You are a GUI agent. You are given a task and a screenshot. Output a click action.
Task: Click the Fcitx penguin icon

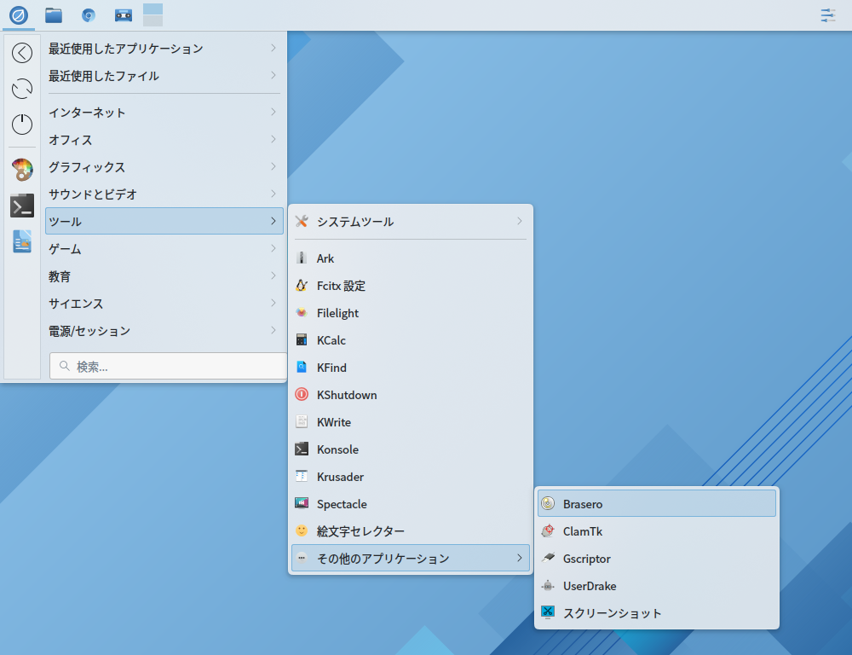pos(302,285)
